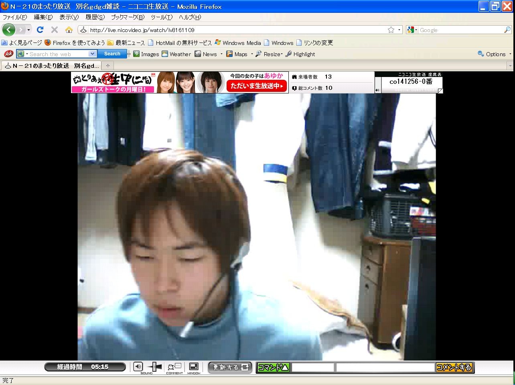
Task: Reload the page with the refresh icon
Action: coord(40,30)
